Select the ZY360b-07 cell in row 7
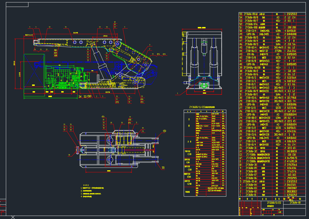This screenshot has width=309, height=219. point(251,175)
